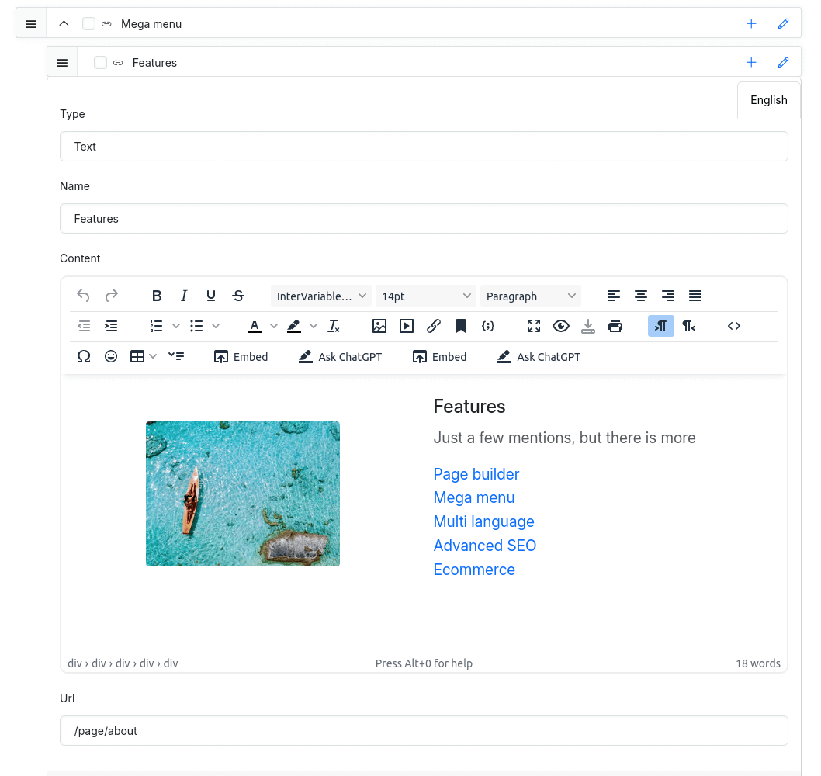Click the text color swatch button
Image resolution: width=821 pixels, height=776 pixels.
point(255,326)
